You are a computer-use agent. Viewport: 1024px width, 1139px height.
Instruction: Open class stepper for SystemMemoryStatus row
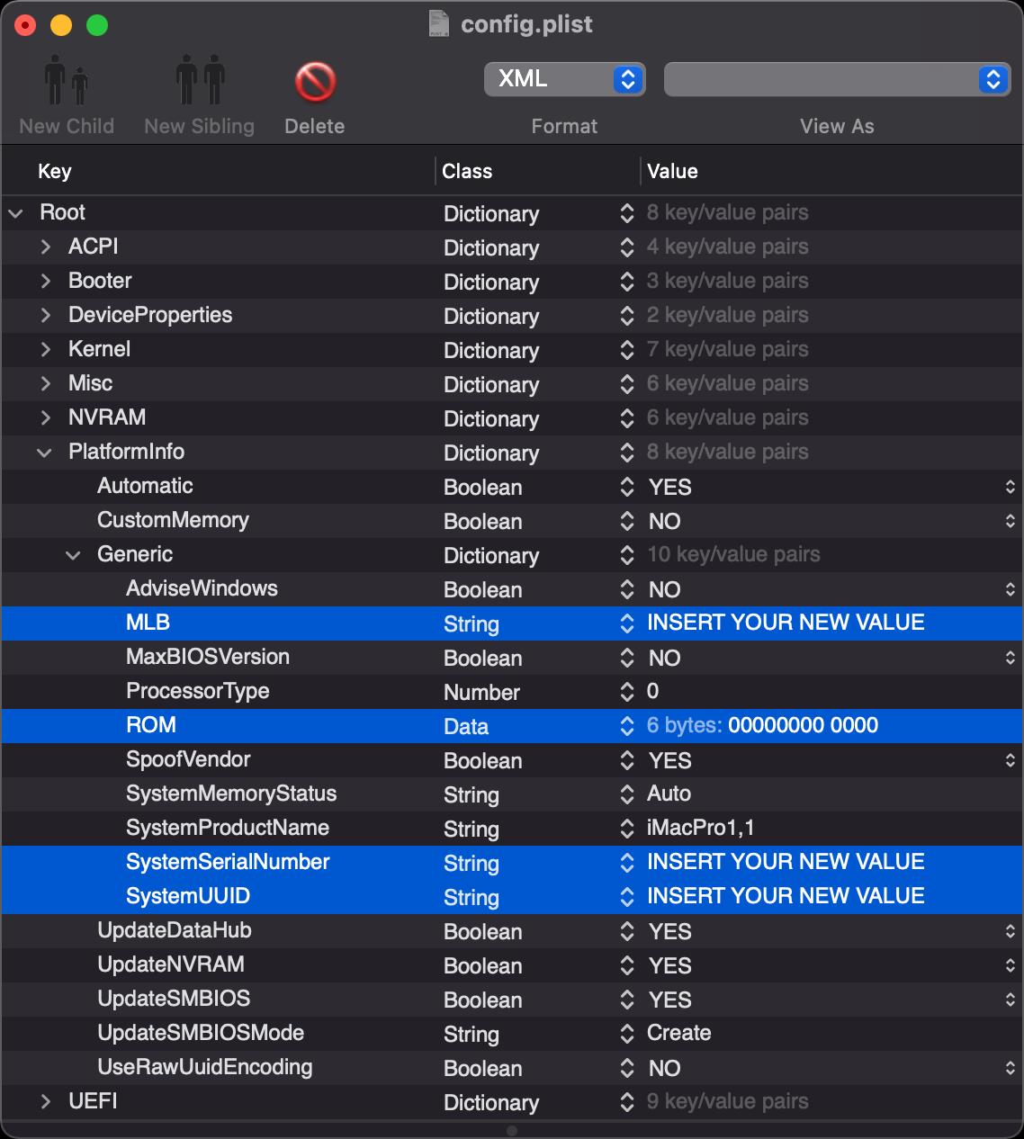point(627,794)
